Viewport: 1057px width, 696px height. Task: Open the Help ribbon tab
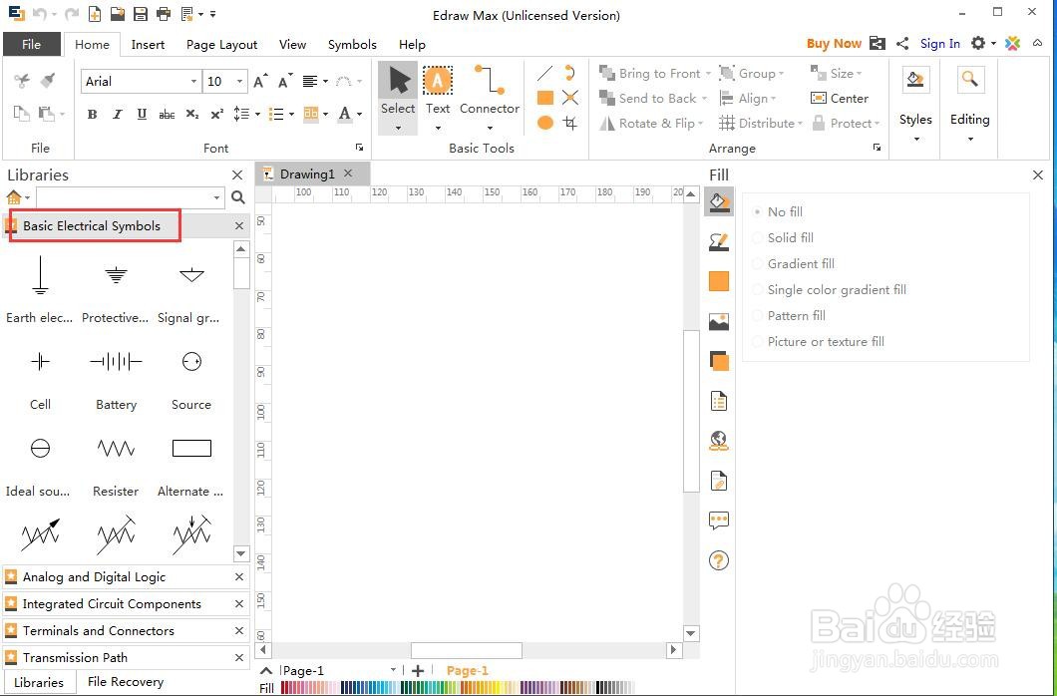click(x=412, y=45)
